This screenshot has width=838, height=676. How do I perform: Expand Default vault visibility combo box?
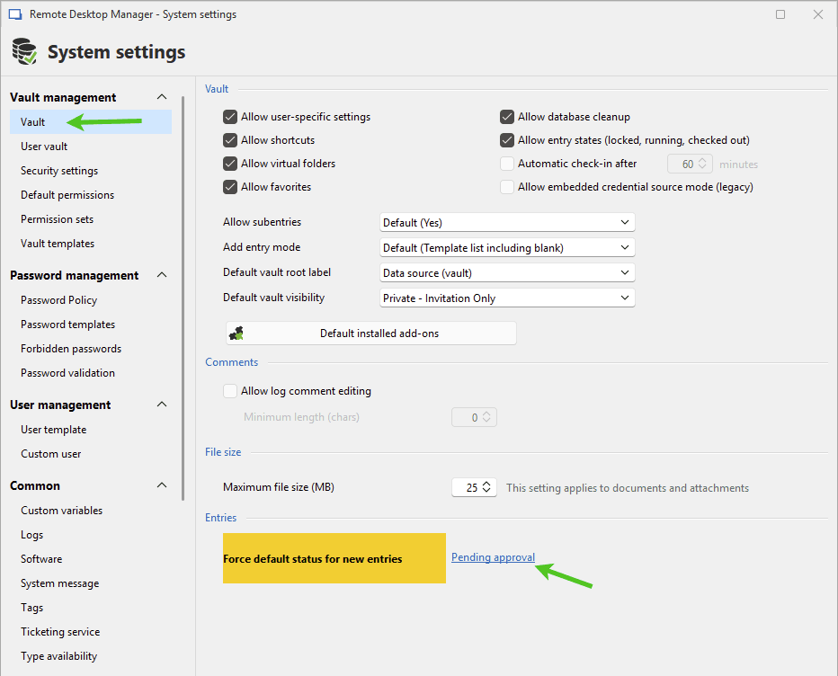click(507, 298)
